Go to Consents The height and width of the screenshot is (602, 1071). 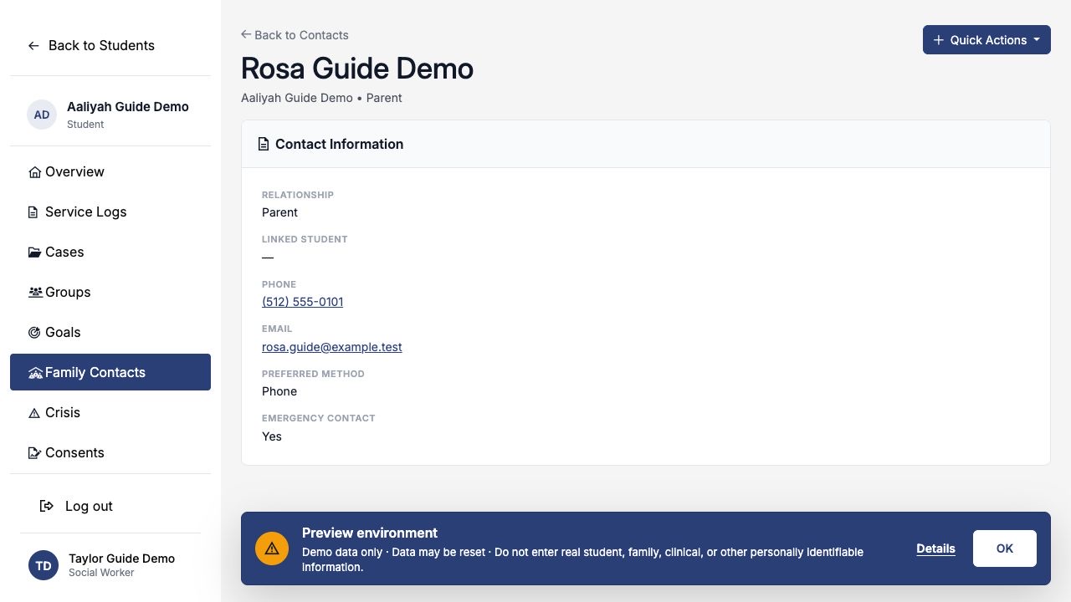110,452
